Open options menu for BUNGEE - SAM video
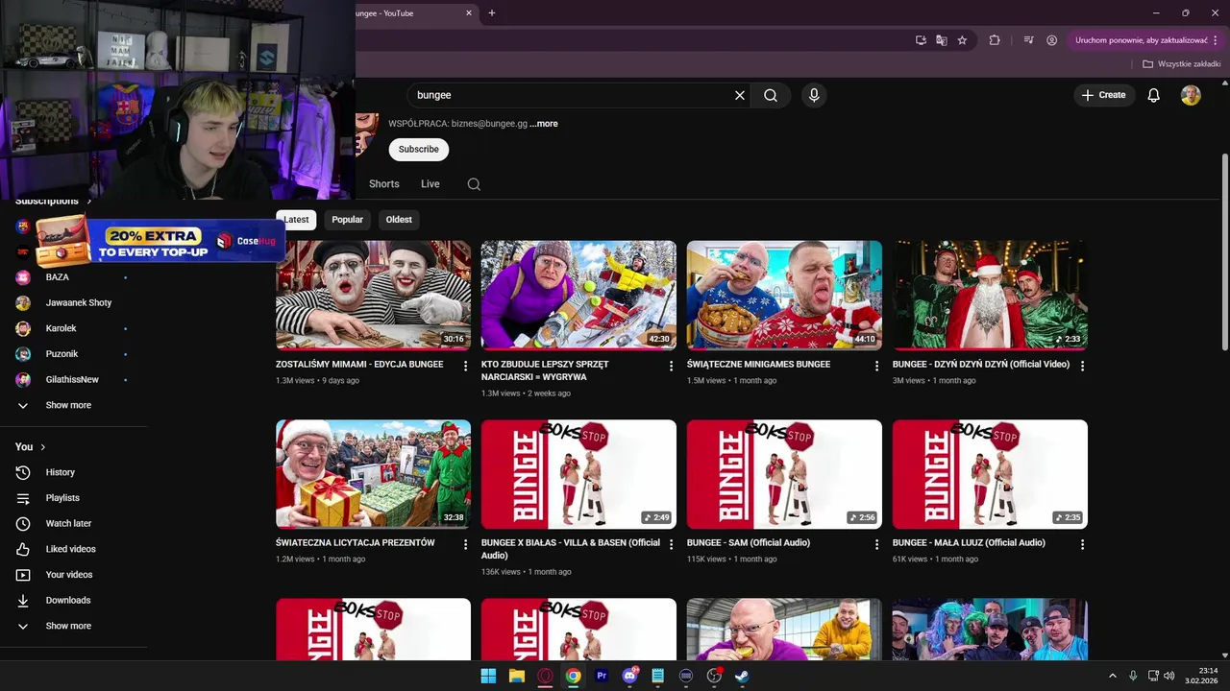 click(x=877, y=544)
